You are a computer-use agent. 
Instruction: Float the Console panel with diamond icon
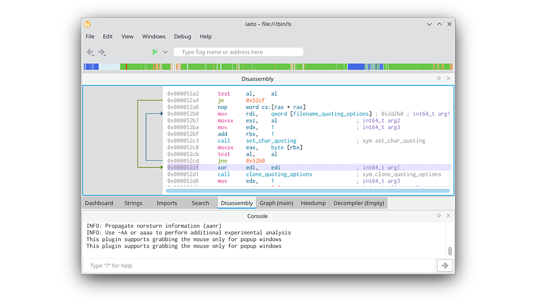(438, 216)
